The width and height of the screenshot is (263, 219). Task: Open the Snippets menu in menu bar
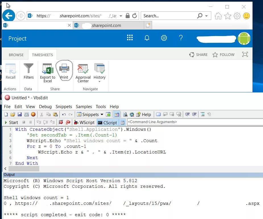64,107
